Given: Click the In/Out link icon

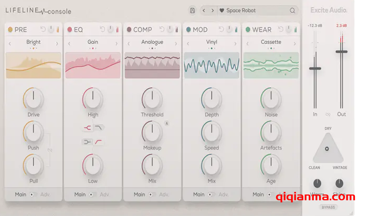Looking at the screenshot, I should pos(328,114).
